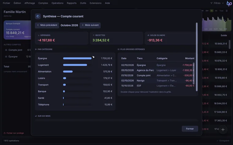233x145 pixels.
Task: Click the dialog vertical scrollbar
Action: point(197,57)
